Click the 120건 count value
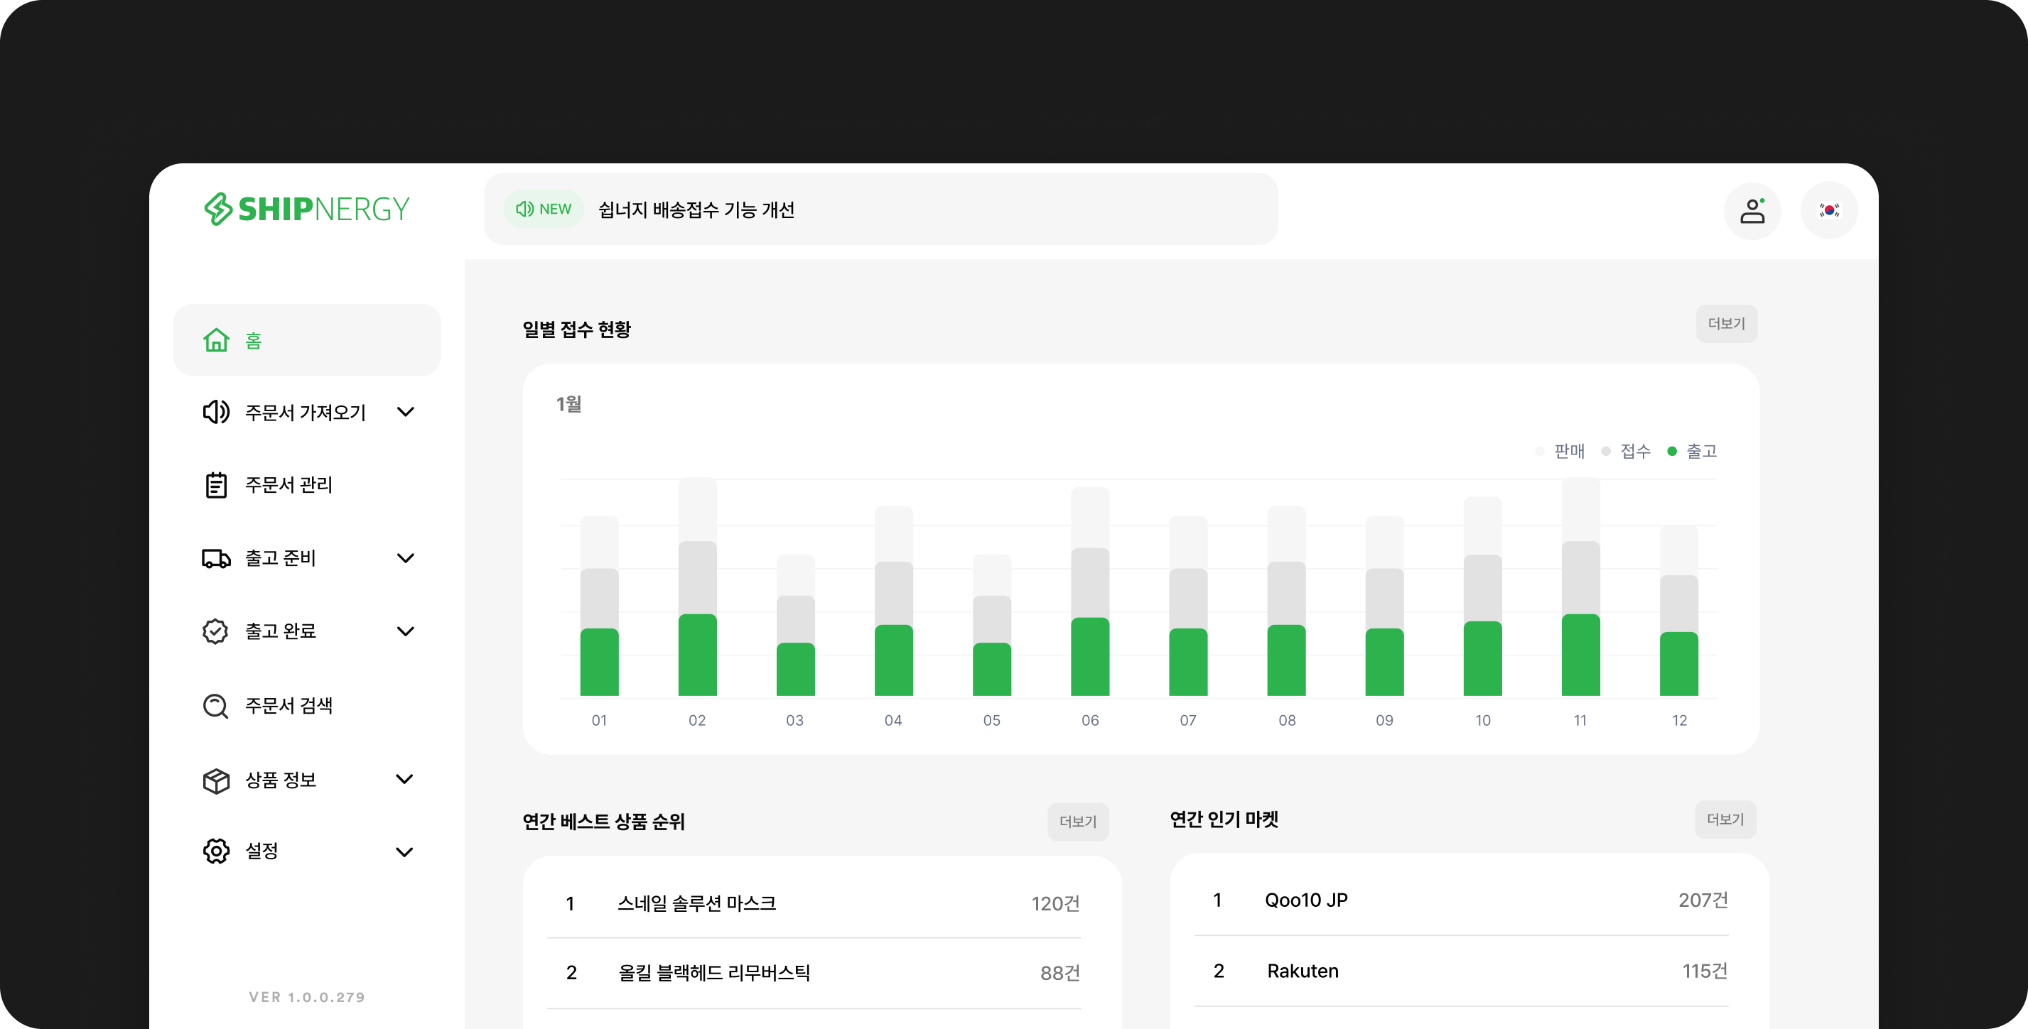Viewport: 2028px width, 1029px height. coord(1055,903)
